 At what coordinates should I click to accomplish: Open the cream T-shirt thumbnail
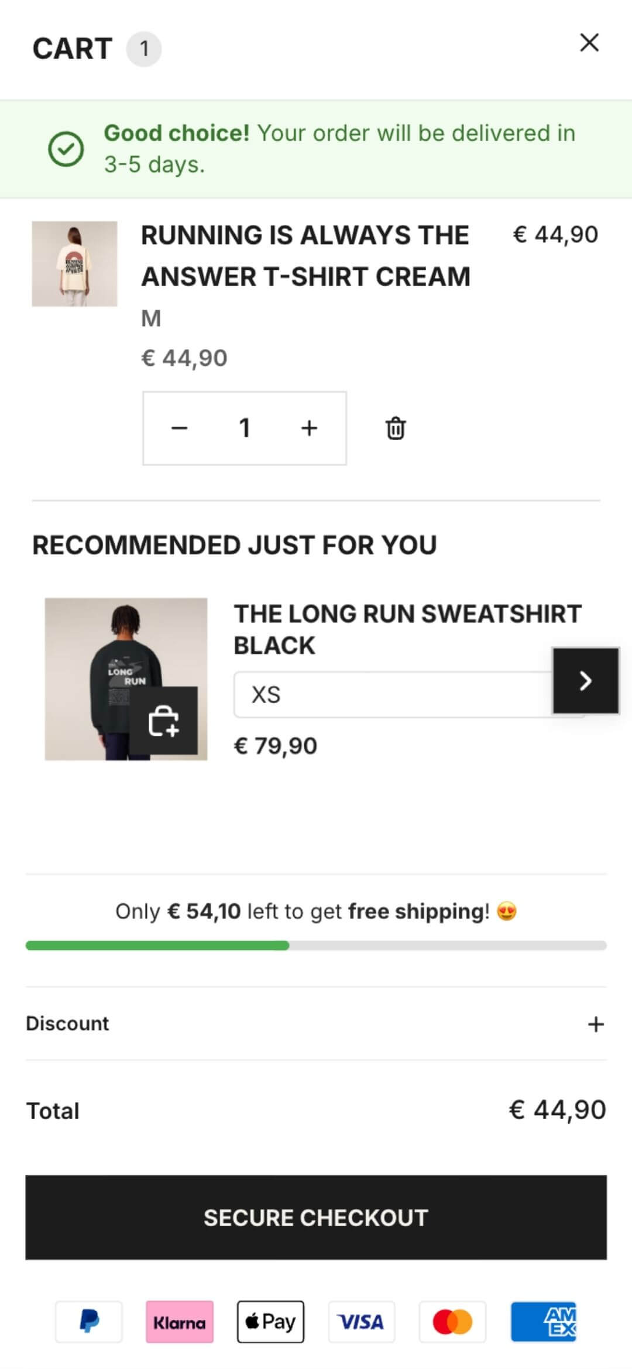(x=74, y=264)
